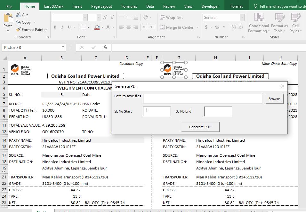Click the Conditional Formatting icon

259,18
